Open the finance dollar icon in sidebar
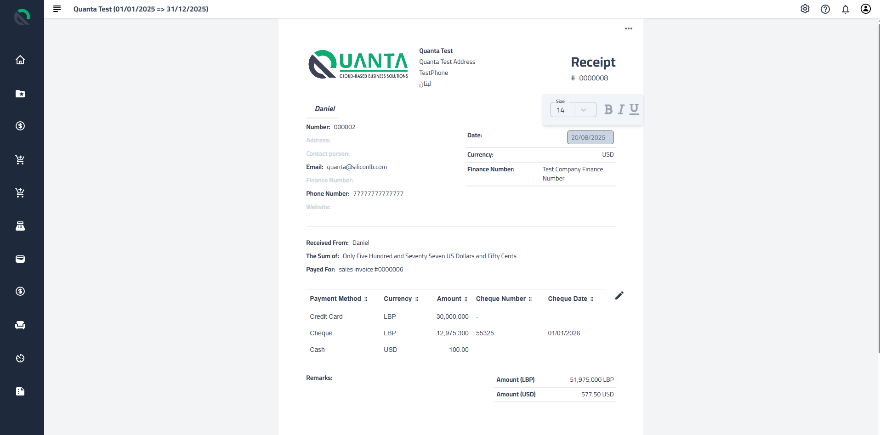 (20, 126)
